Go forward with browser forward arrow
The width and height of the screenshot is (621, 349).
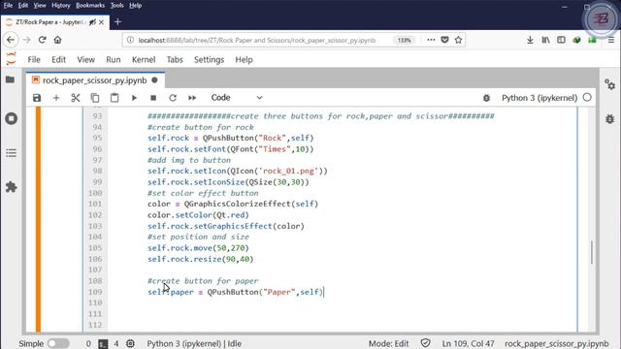[26, 40]
